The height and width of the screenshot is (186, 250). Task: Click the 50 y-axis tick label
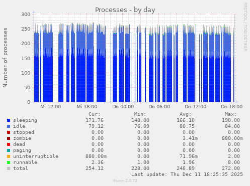tap(27, 87)
